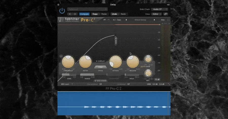Click the Range slider
Viewport: 228px width, 119px height.
click(87, 75)
